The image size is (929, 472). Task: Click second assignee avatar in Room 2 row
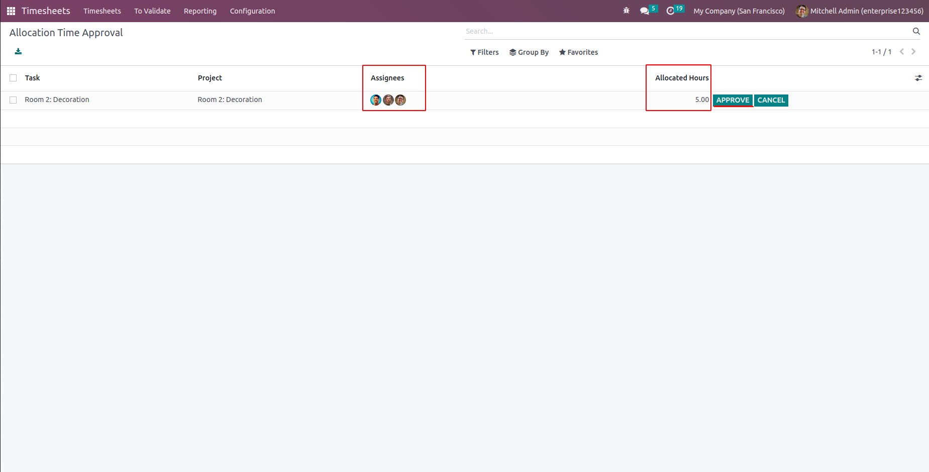coord(388,100)
